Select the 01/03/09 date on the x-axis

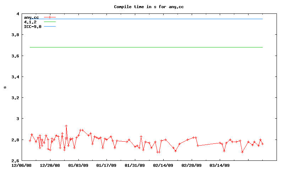point(78,165)
